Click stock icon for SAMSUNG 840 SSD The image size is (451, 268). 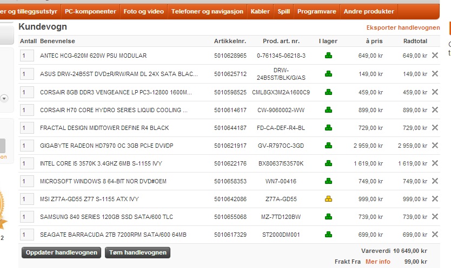328,217
